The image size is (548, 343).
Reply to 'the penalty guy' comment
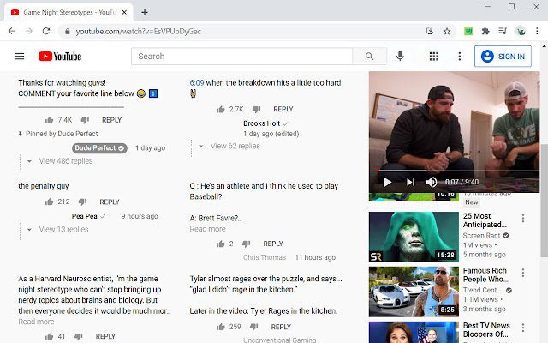click(x=110, y=202)
